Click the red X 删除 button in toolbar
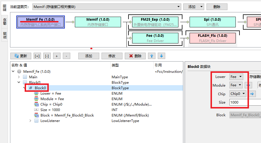Image resolution: width=261 pixels, height=143 pixels. (135, 56)
